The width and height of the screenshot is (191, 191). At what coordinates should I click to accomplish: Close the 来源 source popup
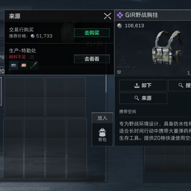click(x=107, y=16)
